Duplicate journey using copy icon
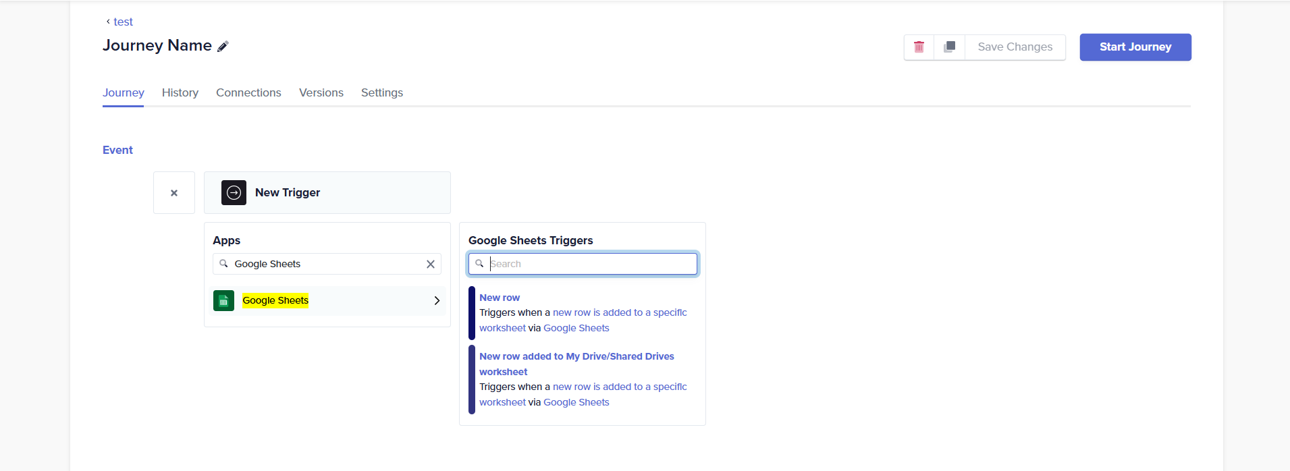 [949, 47]
